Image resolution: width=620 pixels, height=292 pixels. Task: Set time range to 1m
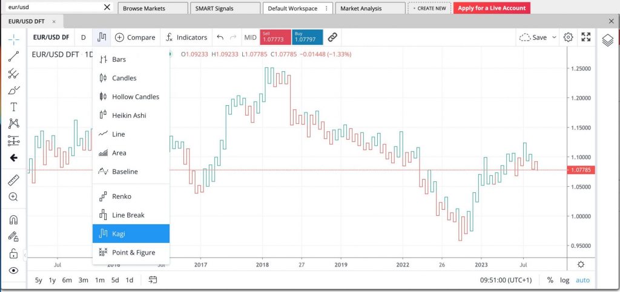click(x=100, y=280)
